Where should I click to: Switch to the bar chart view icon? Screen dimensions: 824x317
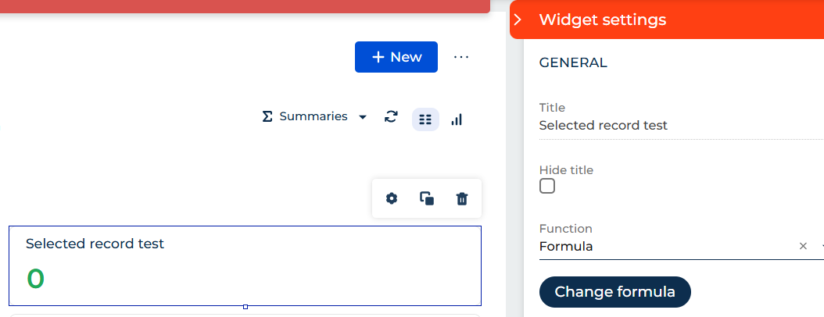(x=457, y=119)
